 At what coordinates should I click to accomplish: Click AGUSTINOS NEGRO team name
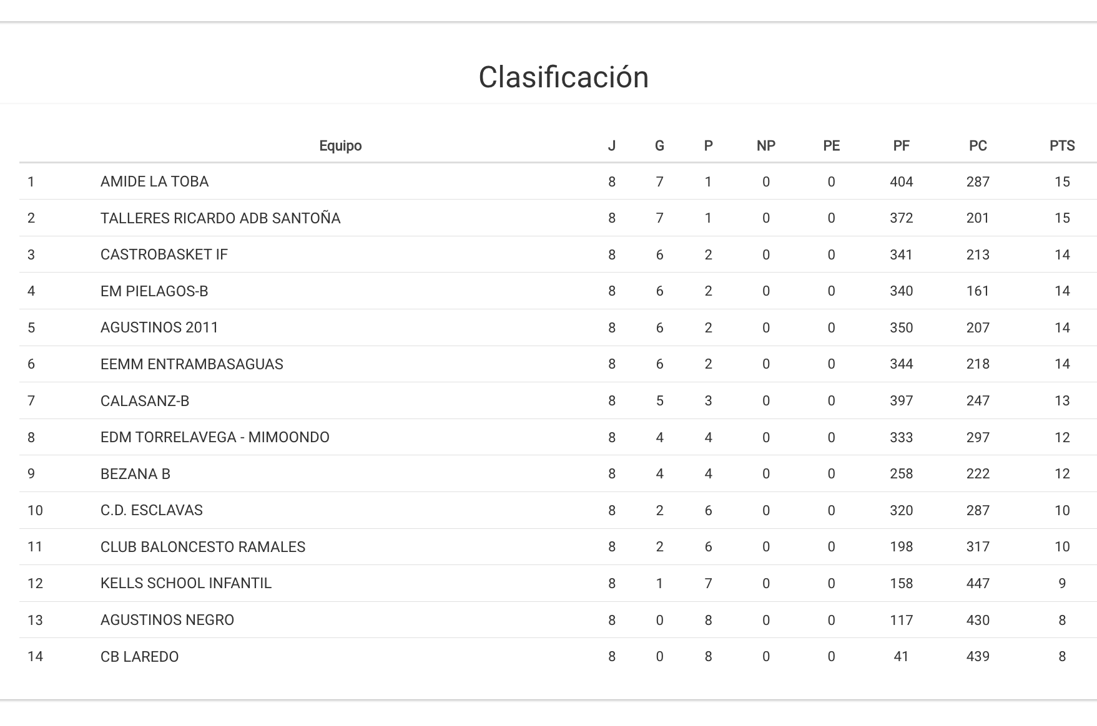tap(167, 620)
